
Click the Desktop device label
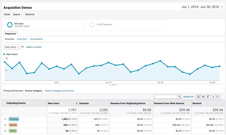click(x=14, y=119)
